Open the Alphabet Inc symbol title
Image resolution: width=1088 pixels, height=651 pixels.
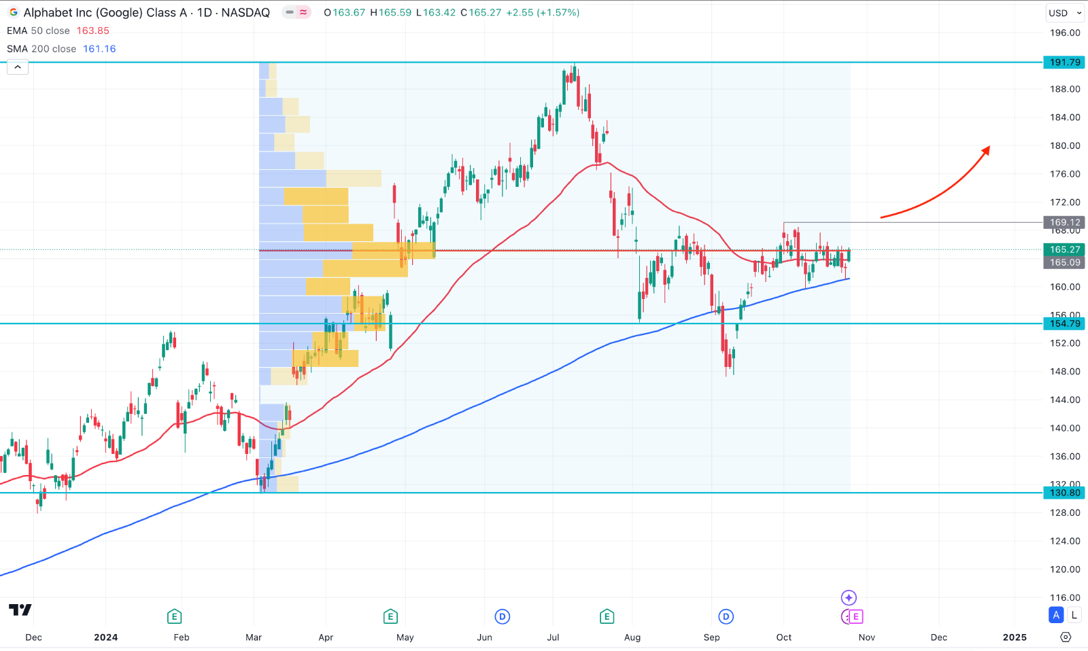point(146,12)
